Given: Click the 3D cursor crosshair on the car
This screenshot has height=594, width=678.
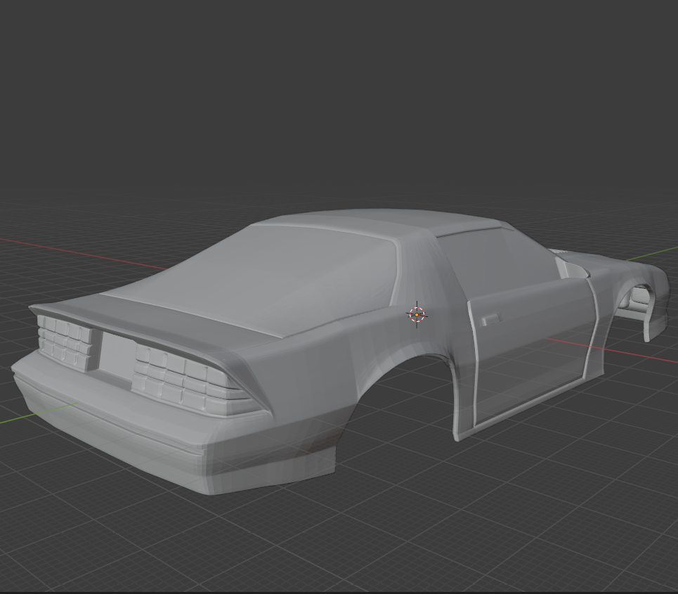Looking at the screenshot, I should tap(417, 314).
